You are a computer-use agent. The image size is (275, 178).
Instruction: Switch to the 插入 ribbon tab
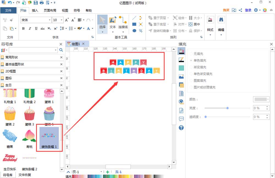coord(35,10)
